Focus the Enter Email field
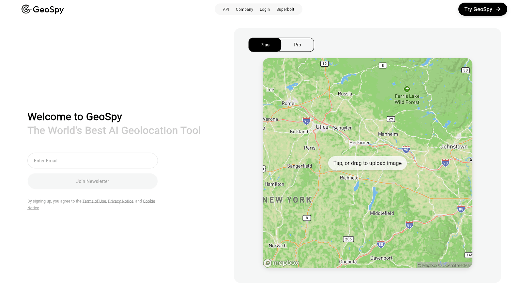This screenshot has height=294, width=522. (x=93, y=161)
